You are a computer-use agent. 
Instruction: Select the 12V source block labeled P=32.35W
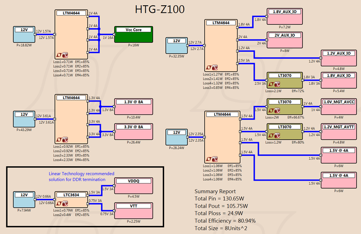[x=176, y=46]
